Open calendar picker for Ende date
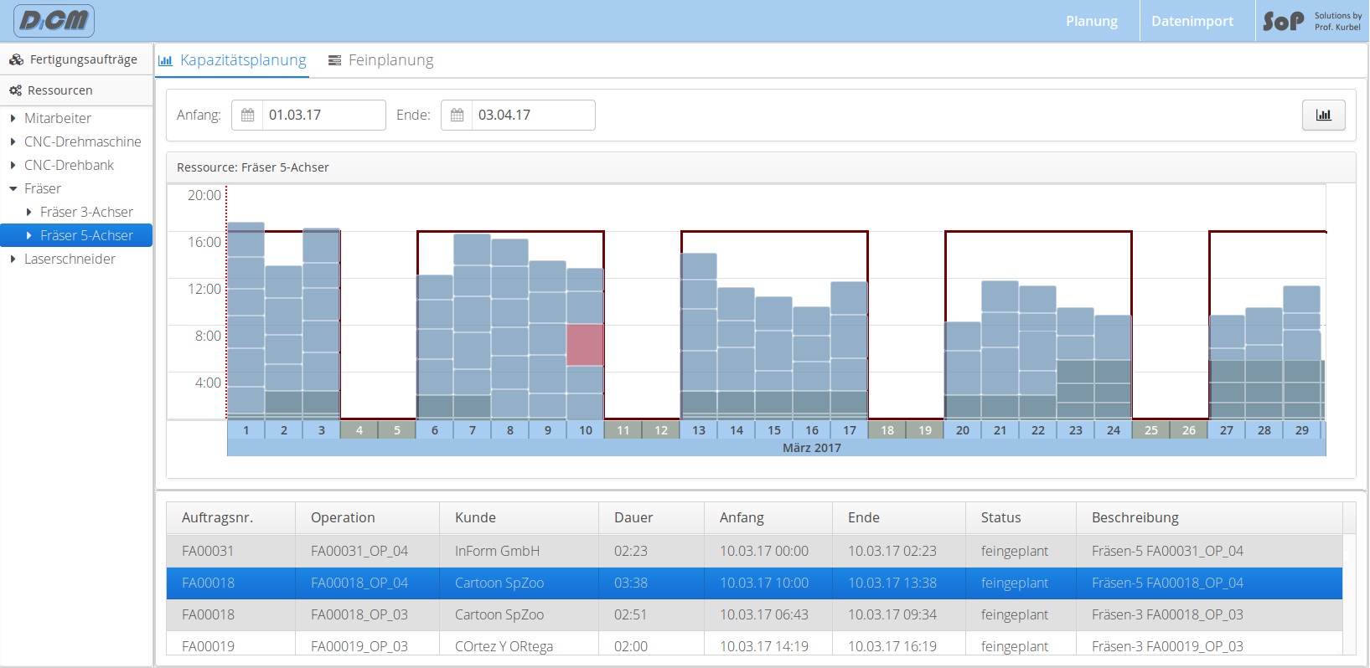This screenshot has height=668, width=1370. 457,116
